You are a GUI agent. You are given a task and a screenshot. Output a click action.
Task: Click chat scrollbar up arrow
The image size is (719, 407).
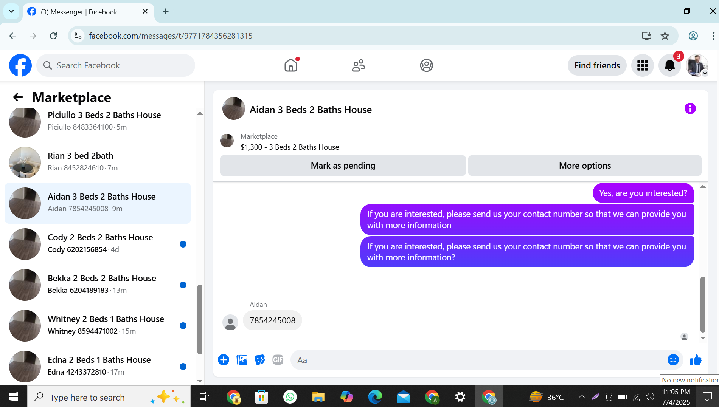703,186
